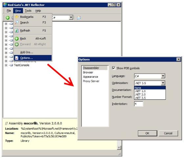Screen dimensions: 184x158
Task: Click the Indentation input field
Action: pos(139,104)
